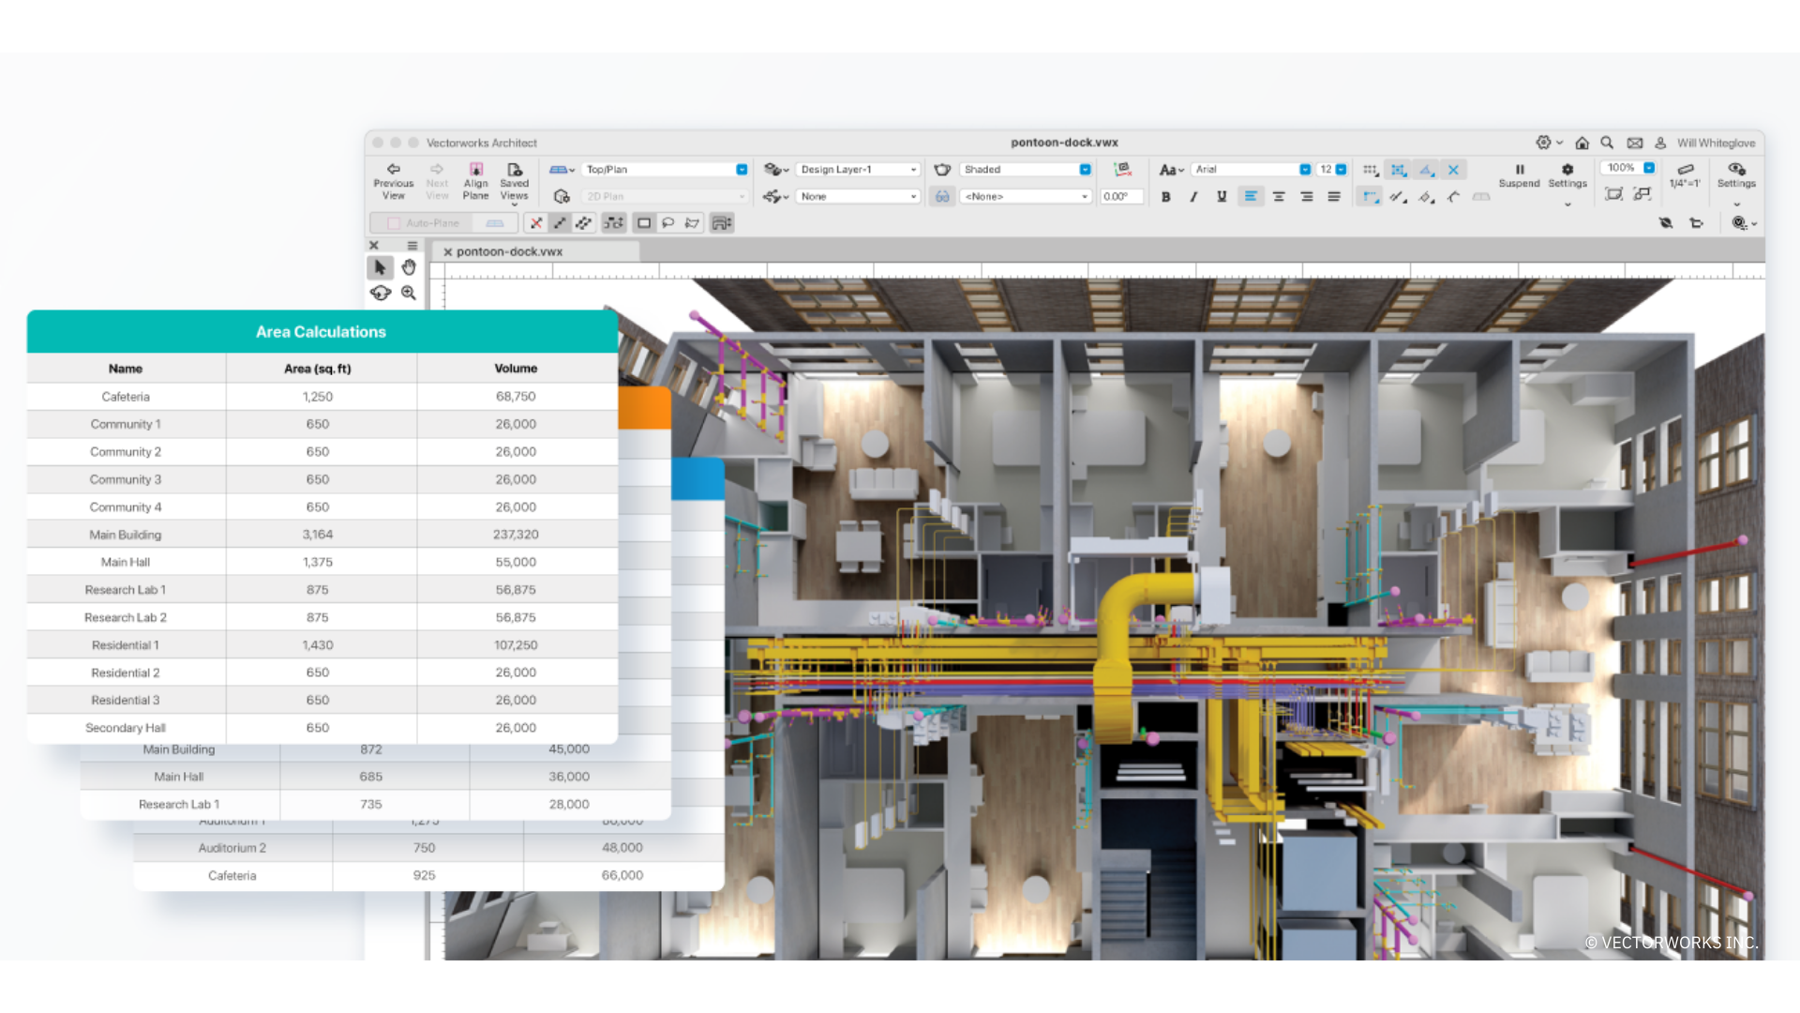
Task: Toggle Underline text formatting
Action: pos(1222,197)
